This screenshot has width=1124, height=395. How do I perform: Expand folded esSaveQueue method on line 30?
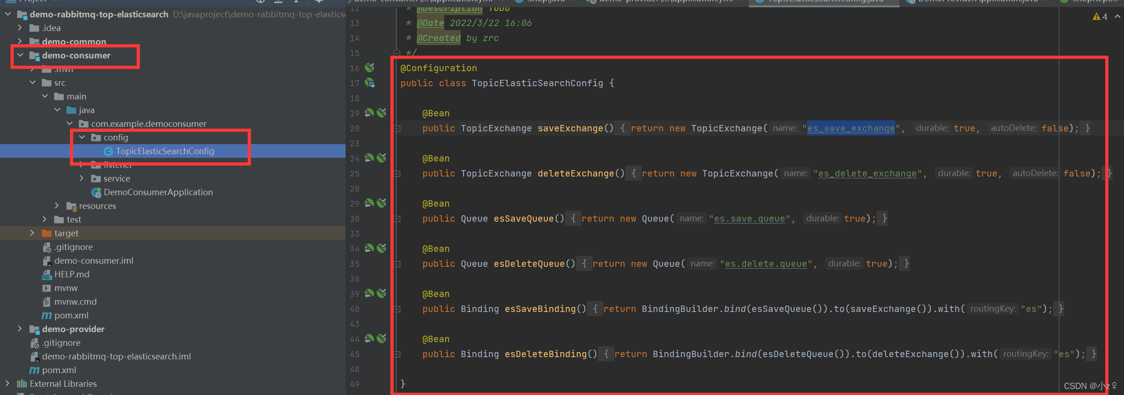click(397, 219)
